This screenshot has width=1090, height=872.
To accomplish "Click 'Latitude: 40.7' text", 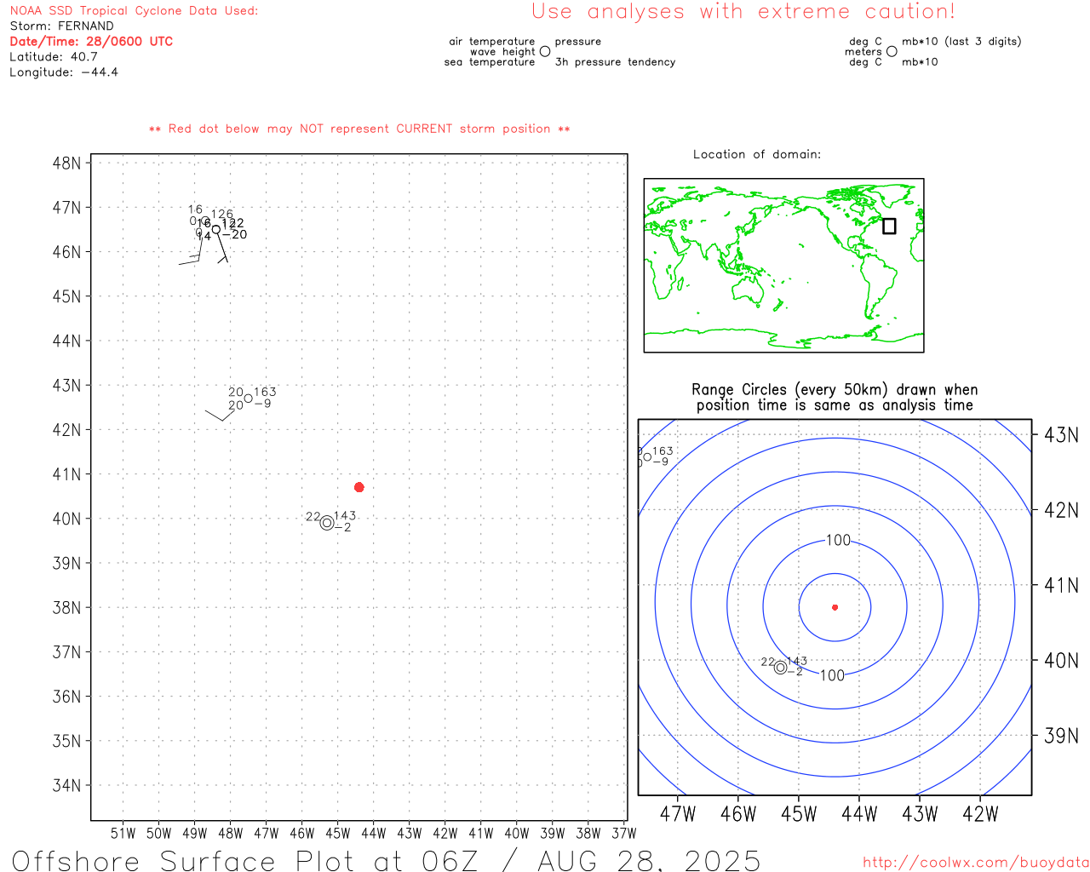I will pos(54,56).
